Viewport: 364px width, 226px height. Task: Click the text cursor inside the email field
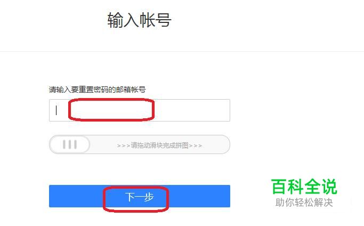pos(56,110)
